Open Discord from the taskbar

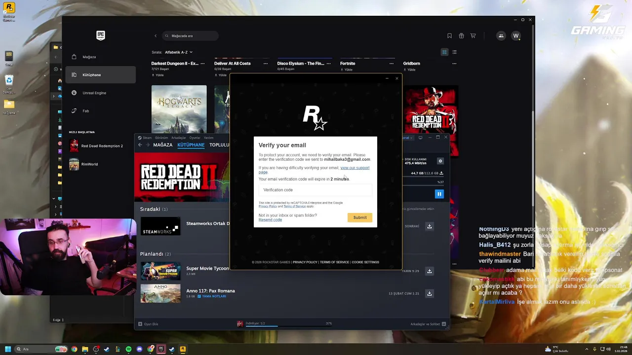tap(139, 349)
